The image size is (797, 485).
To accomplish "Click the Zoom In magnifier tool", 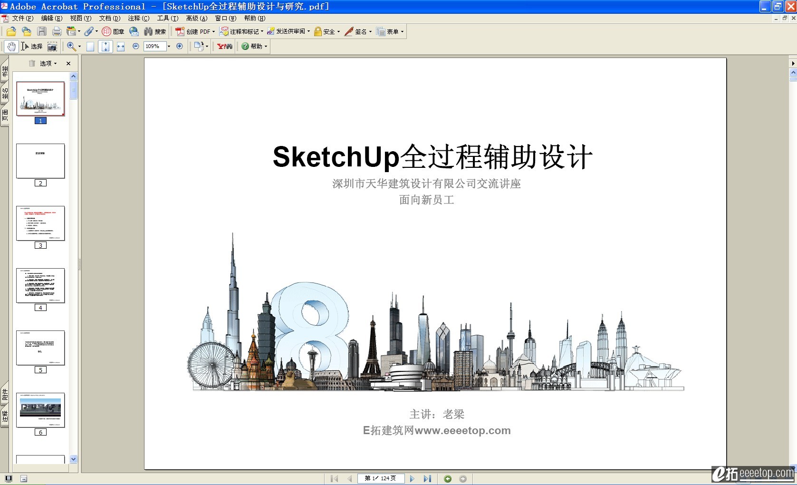I will click(71, 46).
